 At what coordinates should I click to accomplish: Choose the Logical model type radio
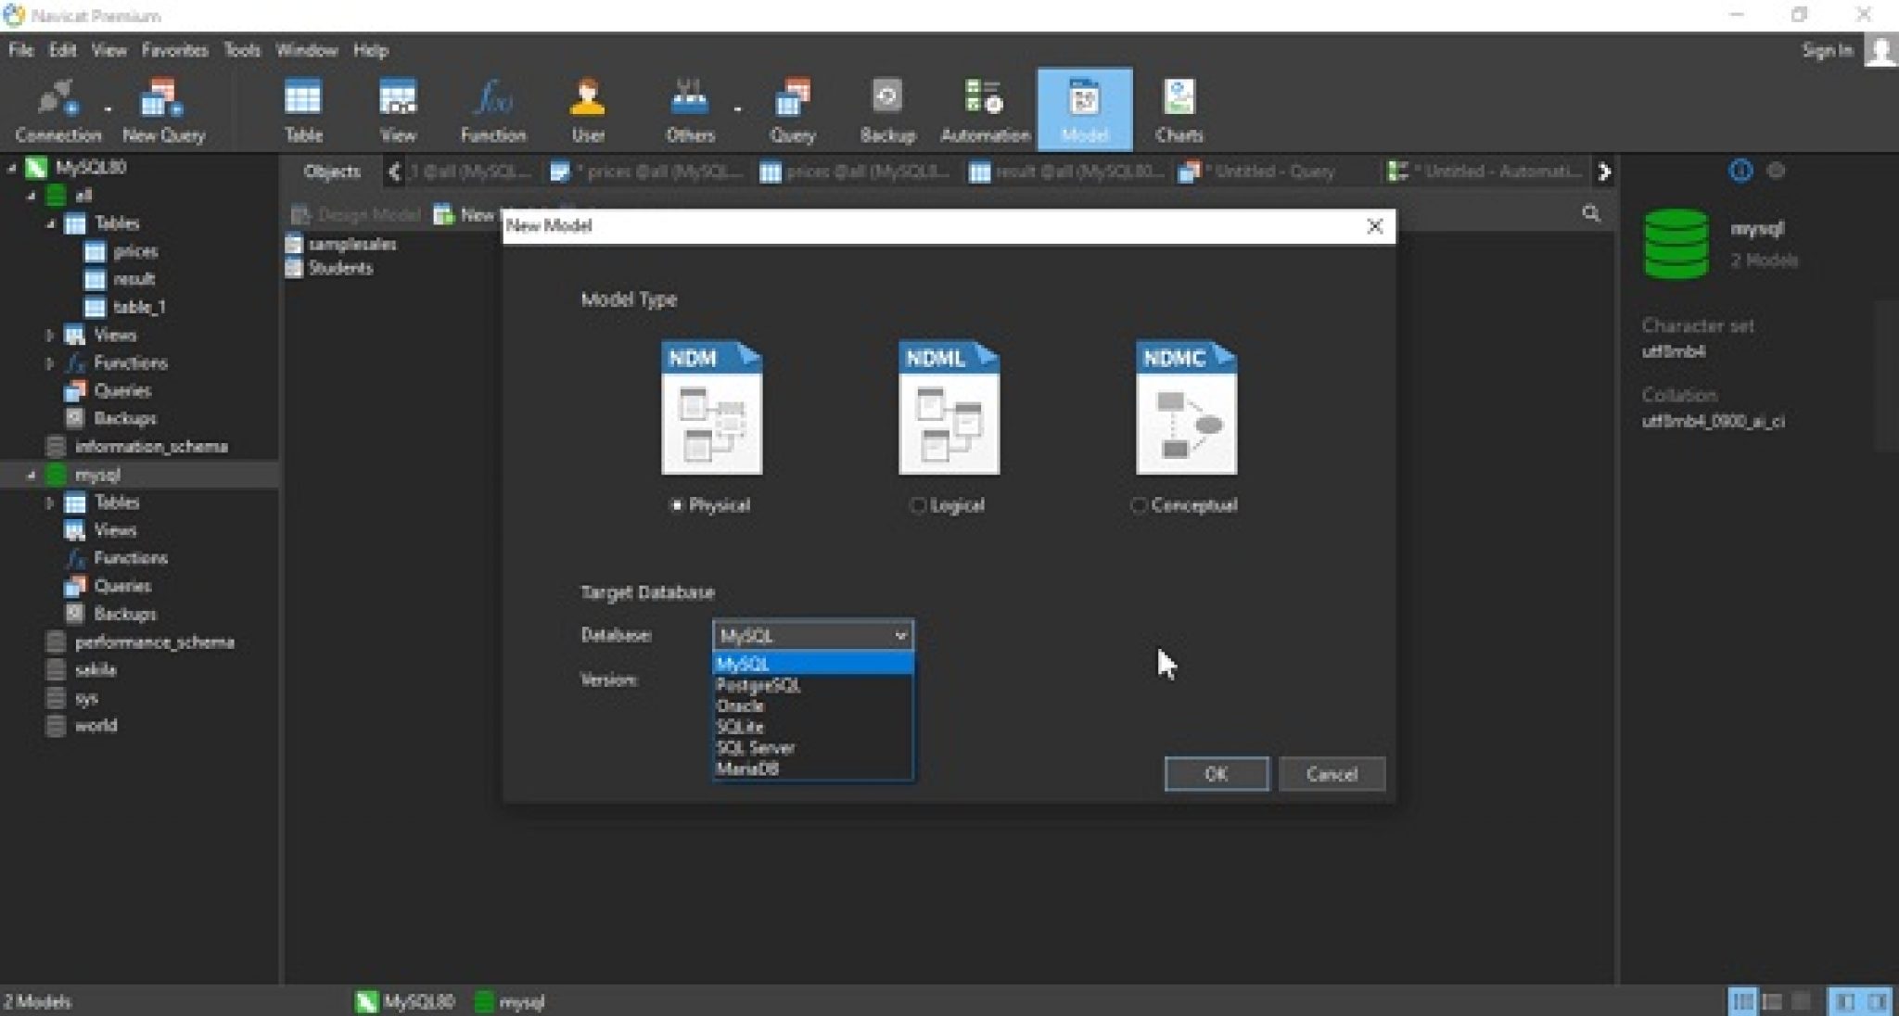(x=918, y=505)
